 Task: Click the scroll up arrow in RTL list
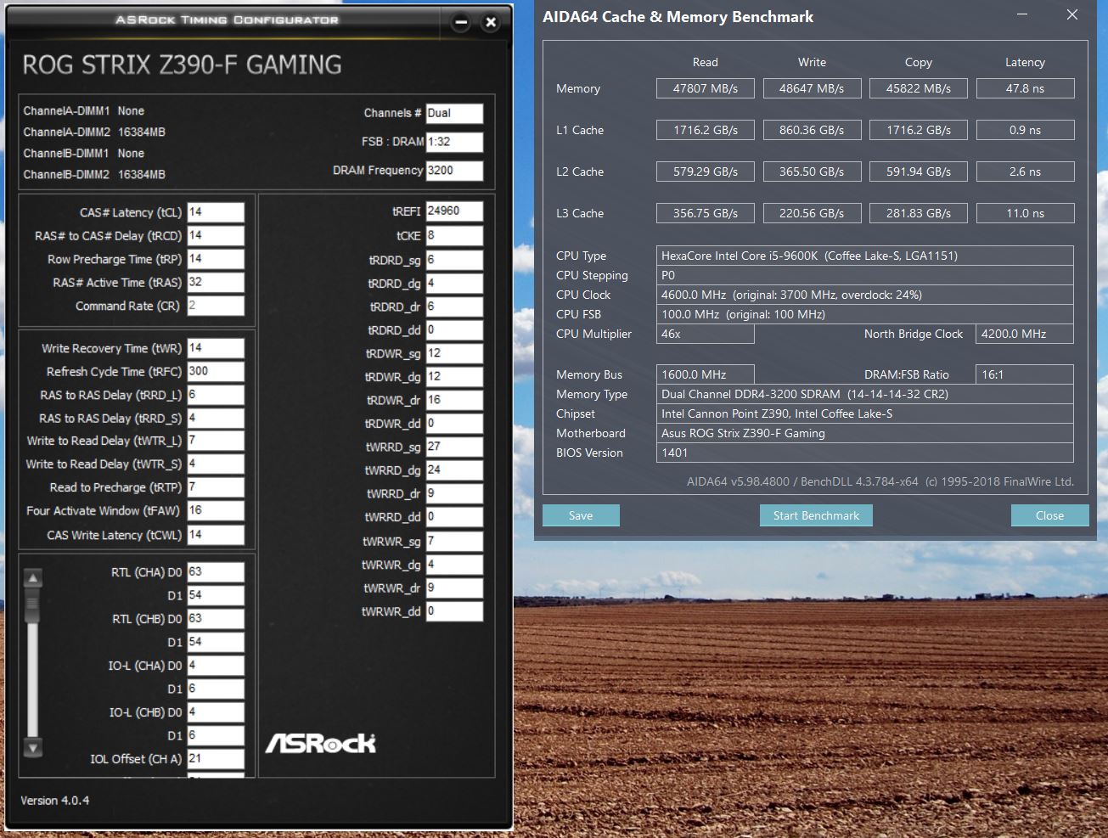tap(33, 578)
